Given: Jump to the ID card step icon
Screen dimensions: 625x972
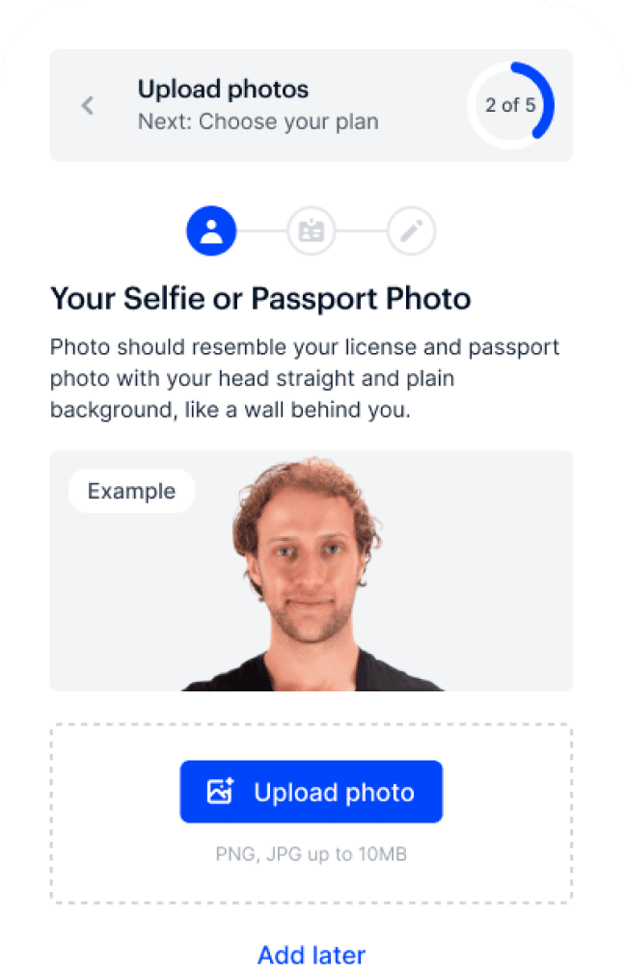Looking at the screenshot, I should coord(312,231).
